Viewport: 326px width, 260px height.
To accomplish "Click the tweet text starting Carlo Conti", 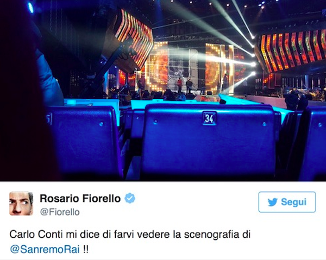I will [x=130, y=242].
